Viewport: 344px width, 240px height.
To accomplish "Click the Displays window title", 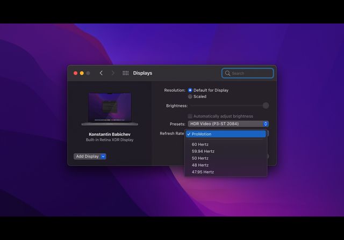I will pyautogui.click(x=142, y=73).
